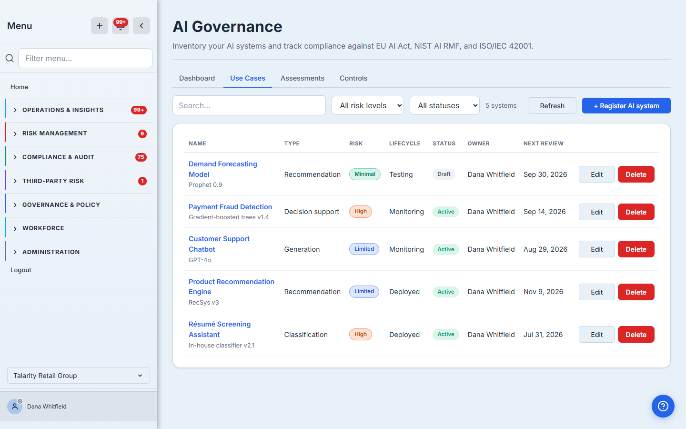This screenshot has height=429, width=686.
Task: Click the Limited badge for Customer Support Chatbot
Action: coord(364,249)
